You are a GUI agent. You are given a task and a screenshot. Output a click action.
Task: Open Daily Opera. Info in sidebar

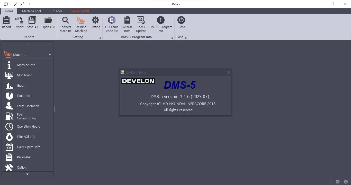[x=28, y=147]
